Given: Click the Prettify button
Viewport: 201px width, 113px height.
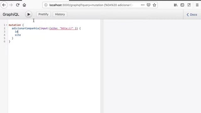Looking at the screenshot, I should point(43,14).
